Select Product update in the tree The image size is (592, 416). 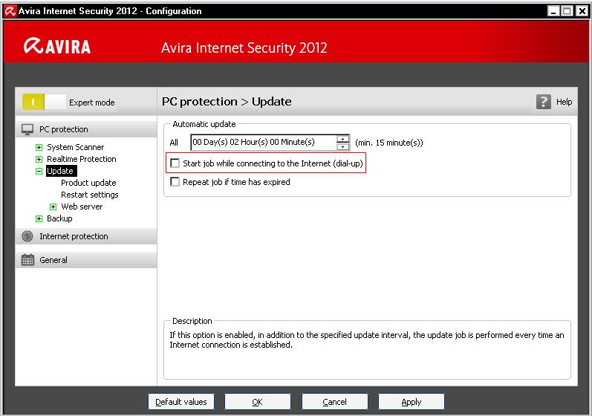click(x=88, y=183)
